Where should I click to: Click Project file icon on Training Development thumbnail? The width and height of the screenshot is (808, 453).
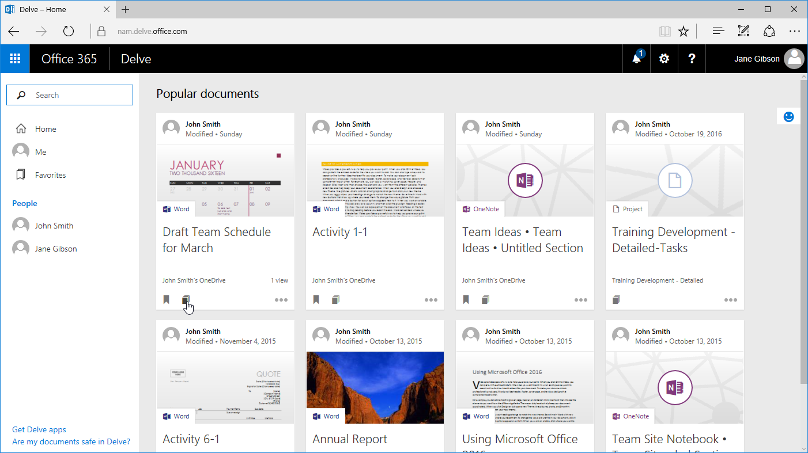coord(675,181)
